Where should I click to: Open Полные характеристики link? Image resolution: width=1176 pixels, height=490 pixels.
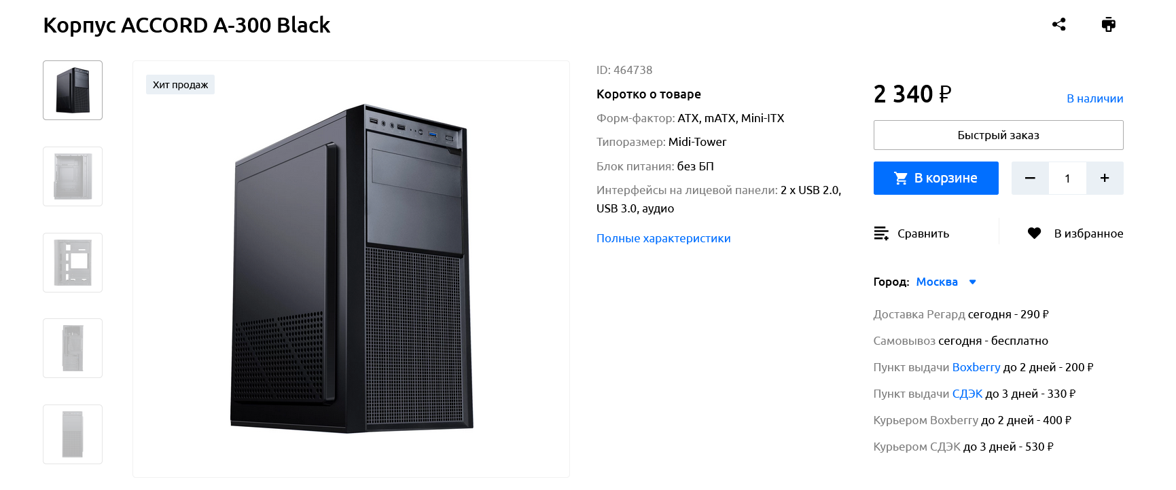click(663, 238)
